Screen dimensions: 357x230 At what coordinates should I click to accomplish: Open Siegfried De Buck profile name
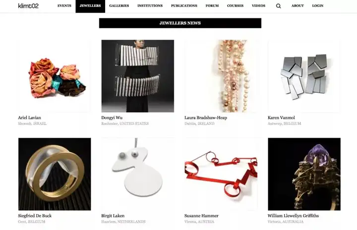[x=35, y=216]
